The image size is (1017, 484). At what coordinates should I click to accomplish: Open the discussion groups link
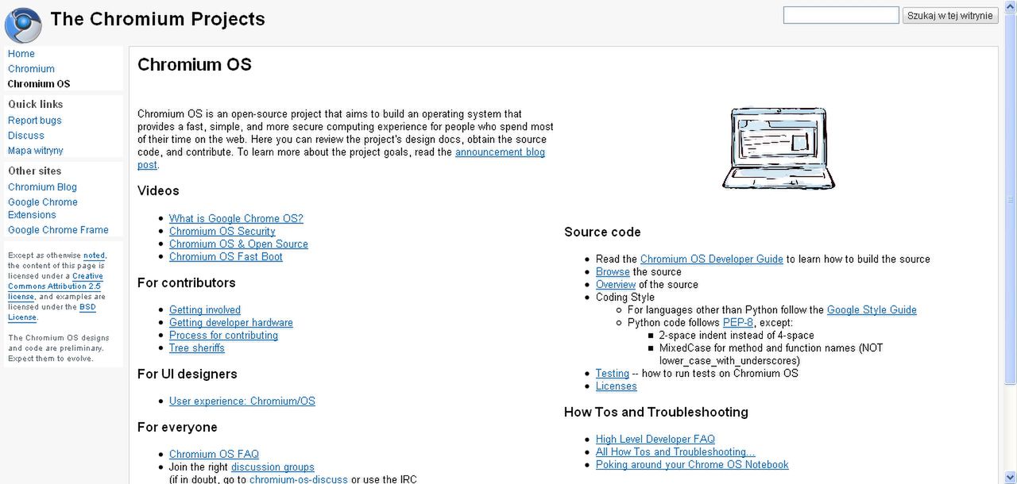pos(273,467)
